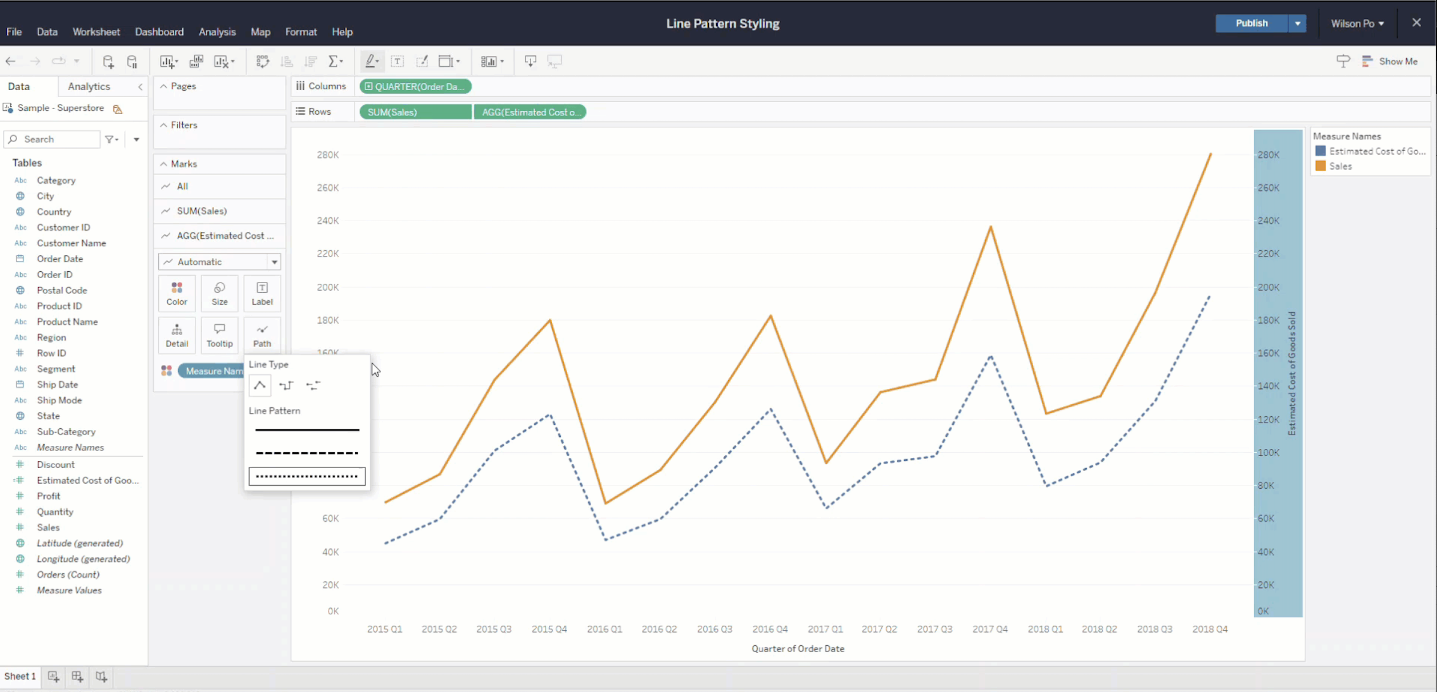The image size is (1437, 692).
Task: Open the Tooltip editor icon
Action: [219, 335]
